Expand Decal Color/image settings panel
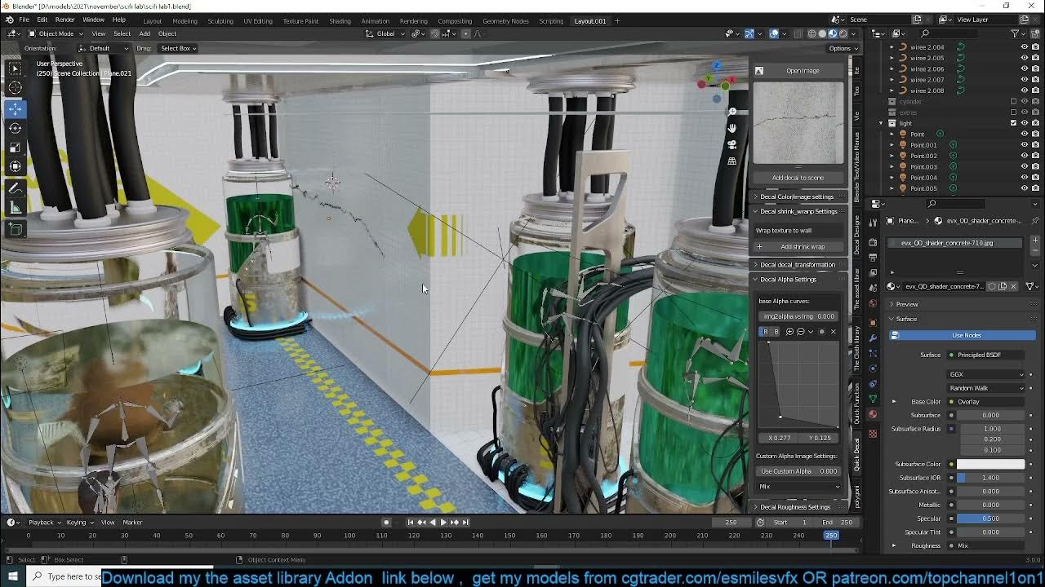1045x587 pixels. tap(798, 196)
